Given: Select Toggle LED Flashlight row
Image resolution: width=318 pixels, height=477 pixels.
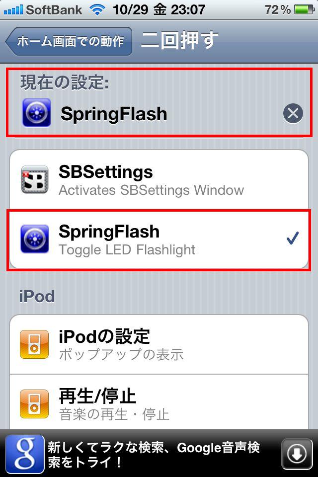Looking at the screenshot, I should [159, 239].
